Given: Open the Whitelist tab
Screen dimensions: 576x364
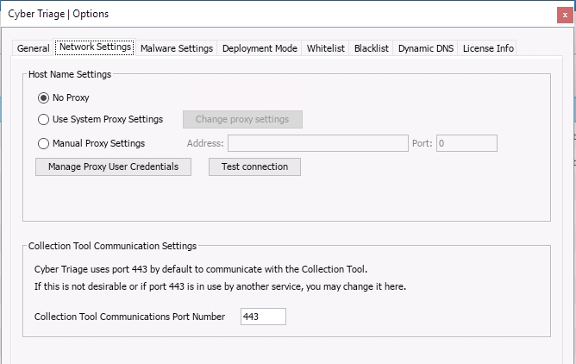Looking at the screenshot, I should [325, 48].
